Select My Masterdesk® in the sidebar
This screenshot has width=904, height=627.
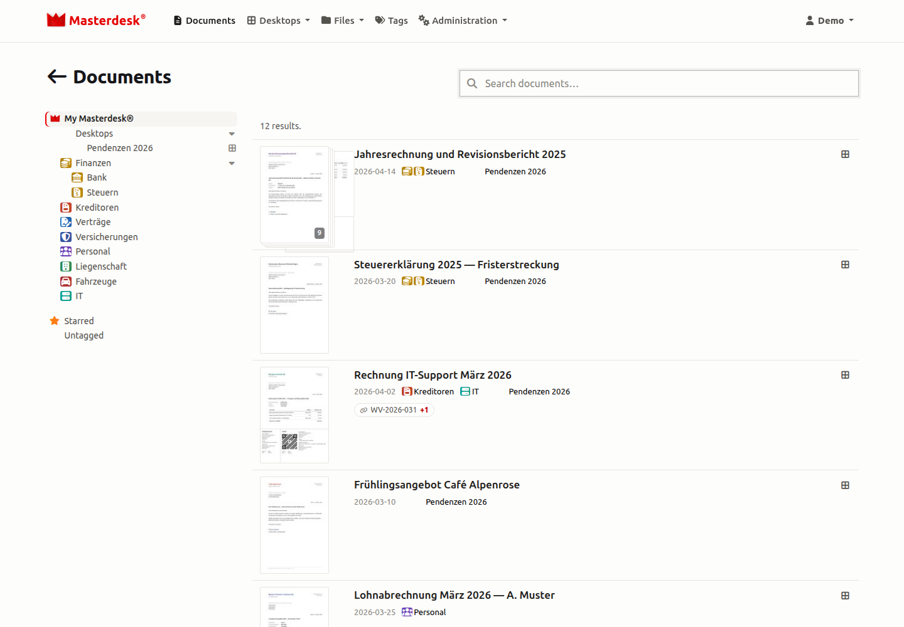[141, 119]
